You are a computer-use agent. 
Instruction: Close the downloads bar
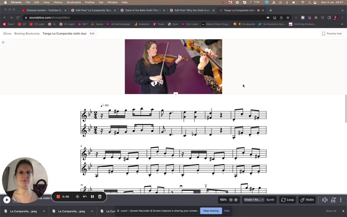[x=343, y=211]
